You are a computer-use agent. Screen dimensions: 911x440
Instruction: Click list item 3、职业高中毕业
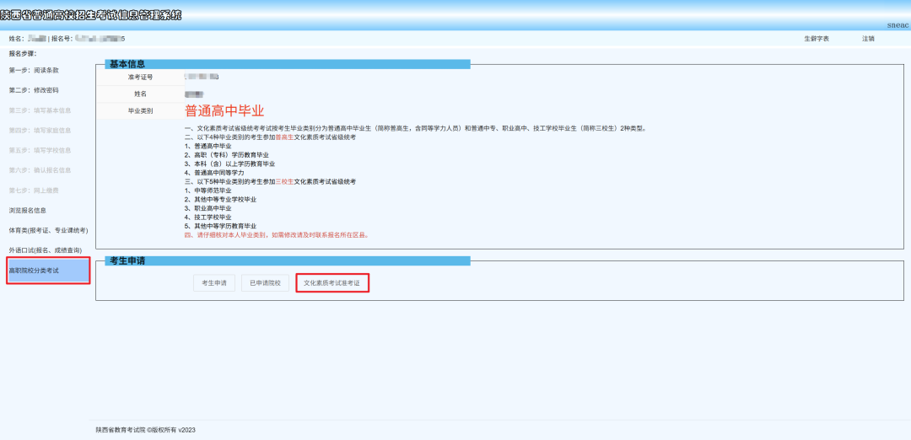pos(208,208)
